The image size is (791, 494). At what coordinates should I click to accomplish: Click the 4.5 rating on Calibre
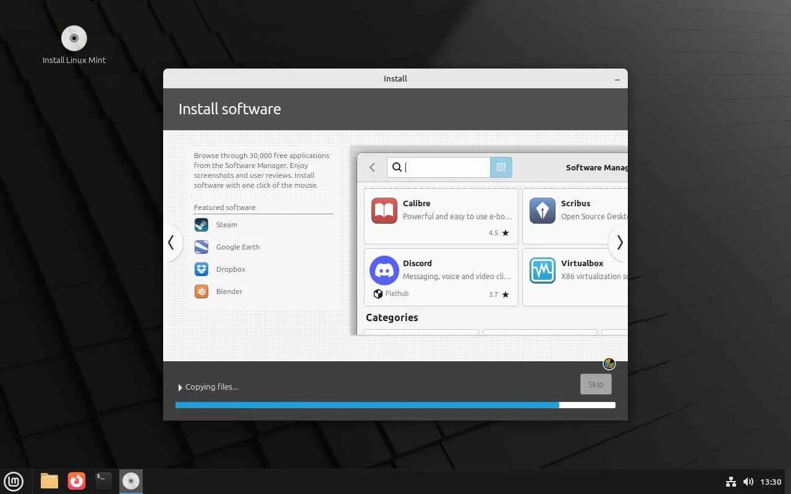pos(493,233)
